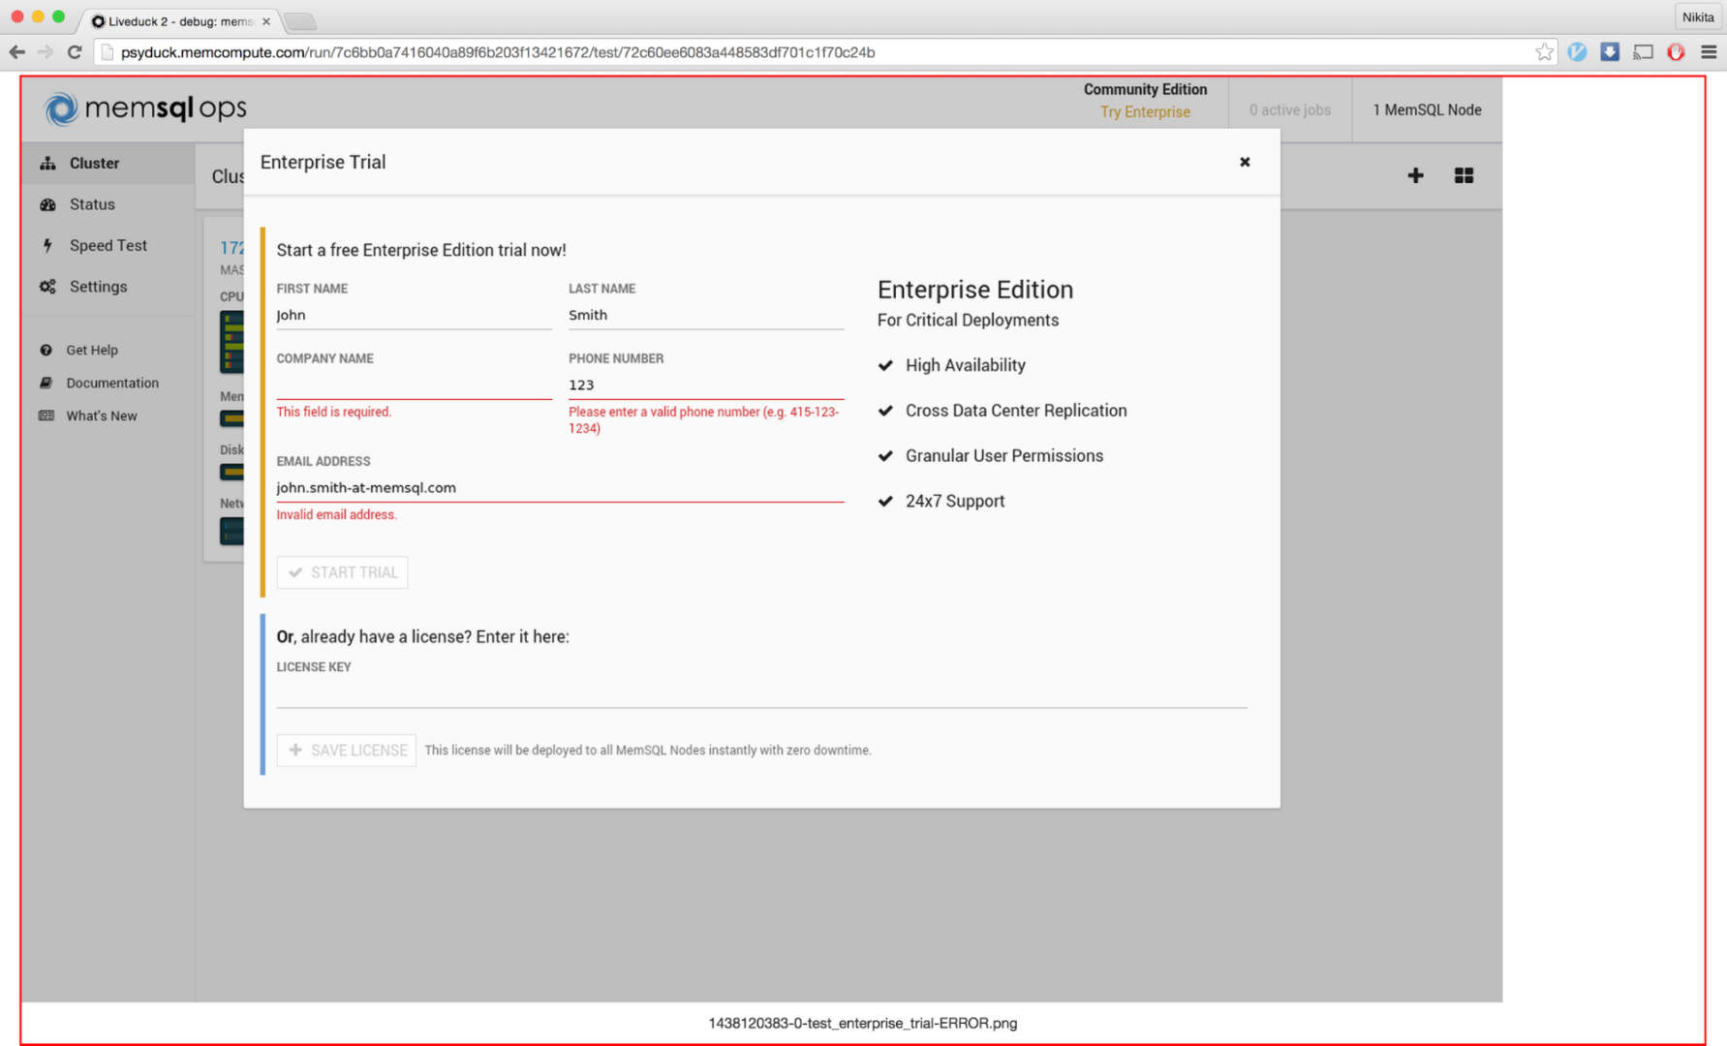Click the Status gauge icon

pos(47,204)
